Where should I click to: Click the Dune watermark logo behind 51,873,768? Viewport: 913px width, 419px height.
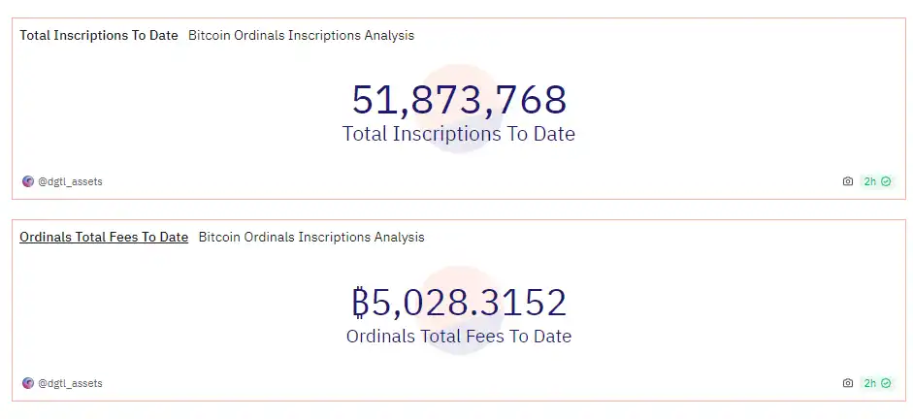[459, 76]
